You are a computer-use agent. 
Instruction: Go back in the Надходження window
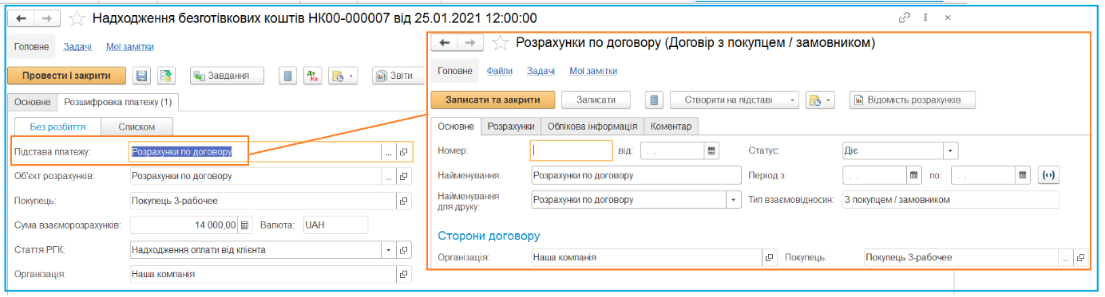coord(21,18)
